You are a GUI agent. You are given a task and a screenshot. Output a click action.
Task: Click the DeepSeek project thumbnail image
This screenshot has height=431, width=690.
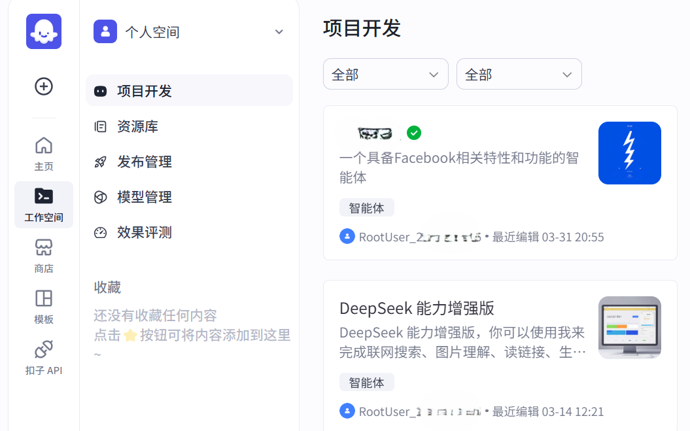click(629, 328)
